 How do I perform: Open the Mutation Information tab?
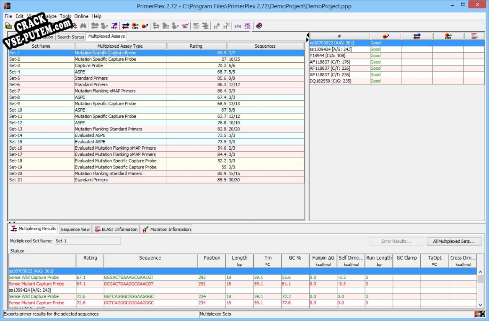point(166,229)
